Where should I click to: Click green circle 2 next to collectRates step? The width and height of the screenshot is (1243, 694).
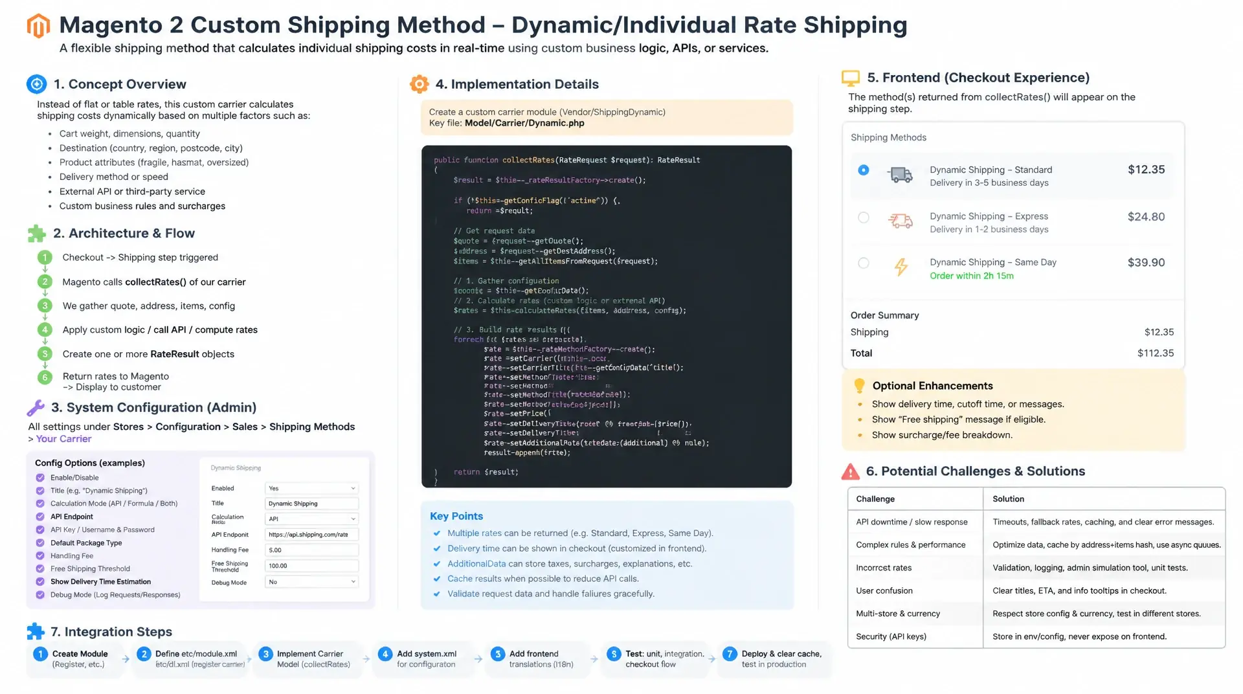coord(45,282)
